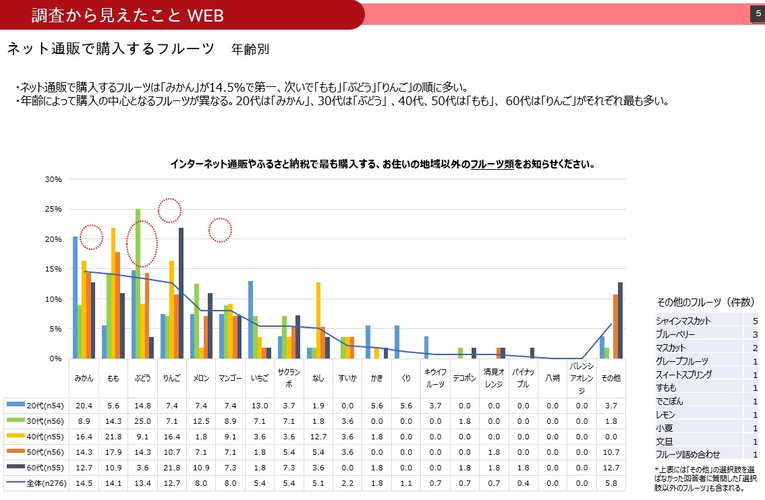Select the 'レモン' row in side table
Viewport: 765px width, 500px height.
point(706,414)
